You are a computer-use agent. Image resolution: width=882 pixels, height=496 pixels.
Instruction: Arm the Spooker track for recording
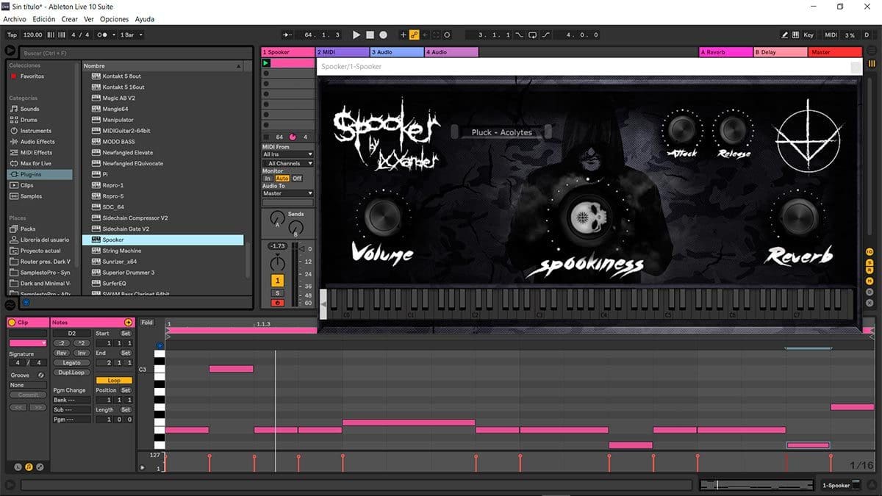(277, 303)
